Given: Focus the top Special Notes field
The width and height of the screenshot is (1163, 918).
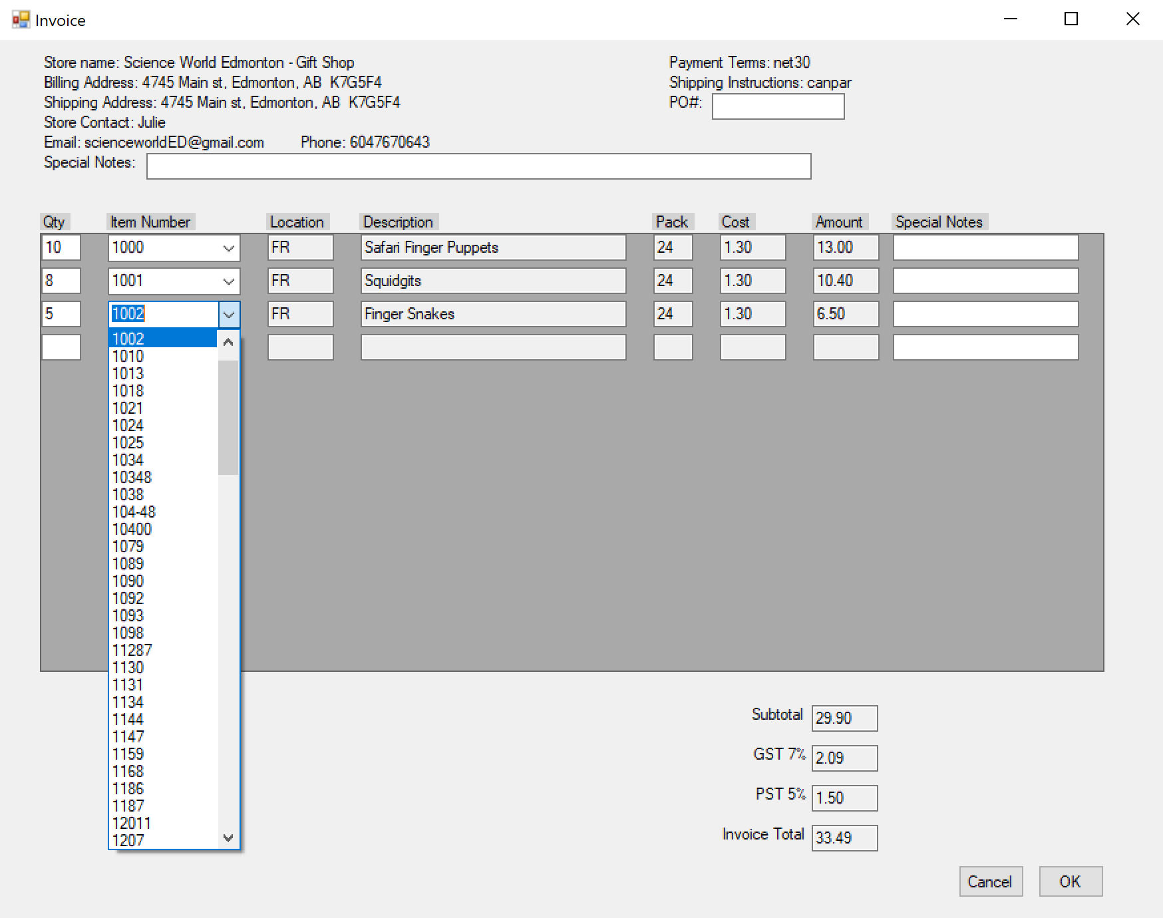Looking at the screenshot, I should (x=479, y=166).
